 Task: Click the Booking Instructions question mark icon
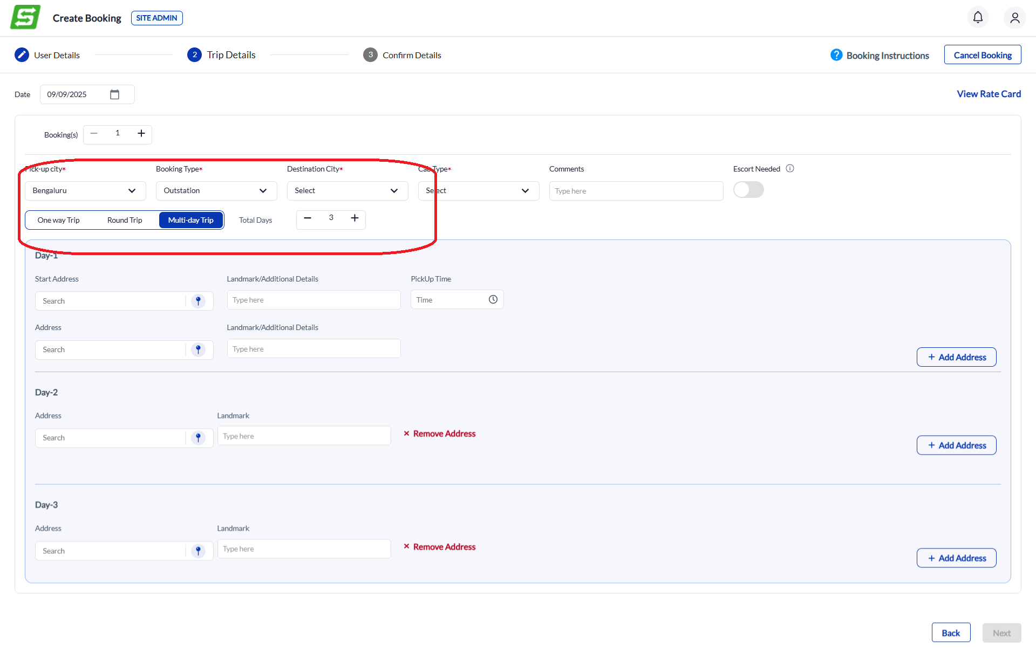point(836,55)
